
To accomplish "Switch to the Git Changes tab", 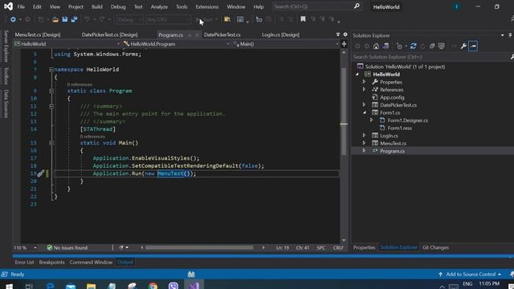I will tap(435, 248).
